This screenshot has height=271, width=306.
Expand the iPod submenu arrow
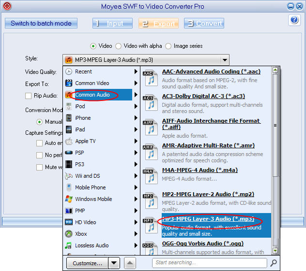[x=136, y=106]
